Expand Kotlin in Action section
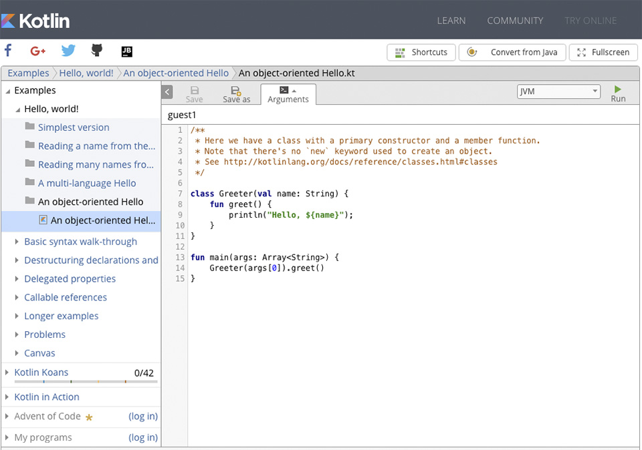The image size is (642, 450). (x=7, y=397)
